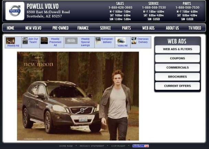Open the NEW VOLVO menu
The image size is (209, 149).
(33, 28)
